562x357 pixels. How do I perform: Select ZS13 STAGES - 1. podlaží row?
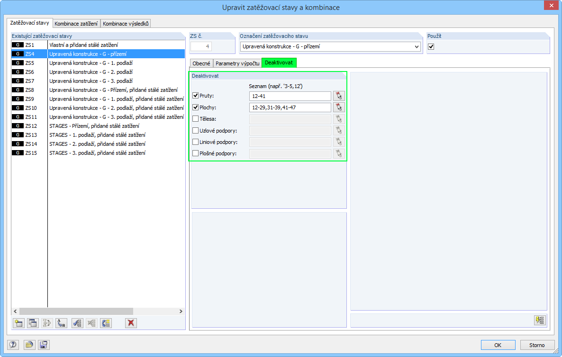(x=98, y=134)
